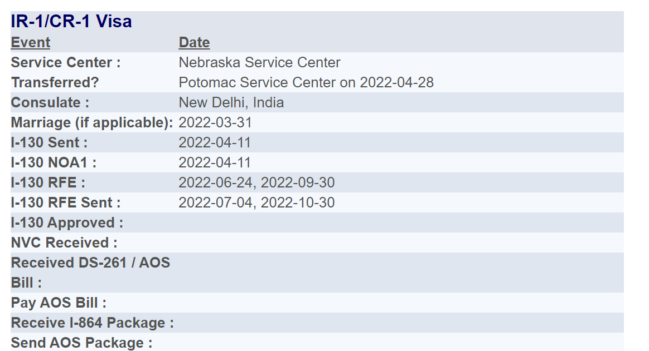This screenshot has width=649, height=351.
Task: Click the I-130 NOA1 date value
Action: [x=215, y=162]
